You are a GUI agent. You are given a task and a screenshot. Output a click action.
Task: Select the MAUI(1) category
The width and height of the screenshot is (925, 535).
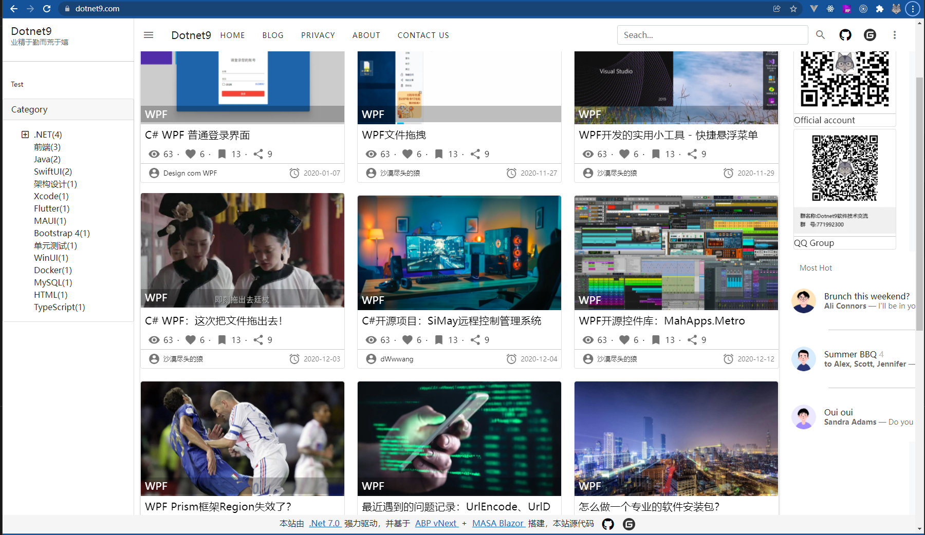point(50,221)
